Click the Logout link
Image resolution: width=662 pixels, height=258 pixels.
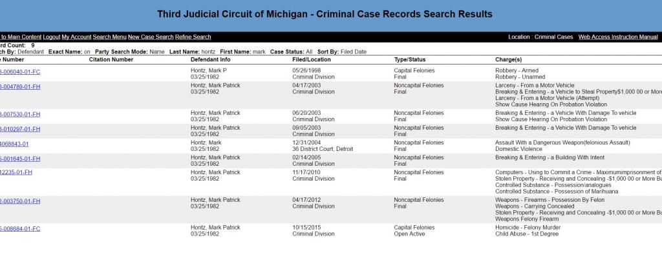coord(51,37)
